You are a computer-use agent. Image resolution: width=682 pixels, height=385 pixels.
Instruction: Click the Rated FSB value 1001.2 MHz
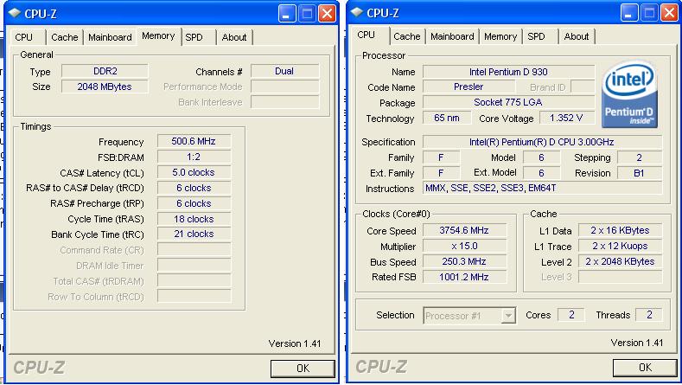(464, 277)
